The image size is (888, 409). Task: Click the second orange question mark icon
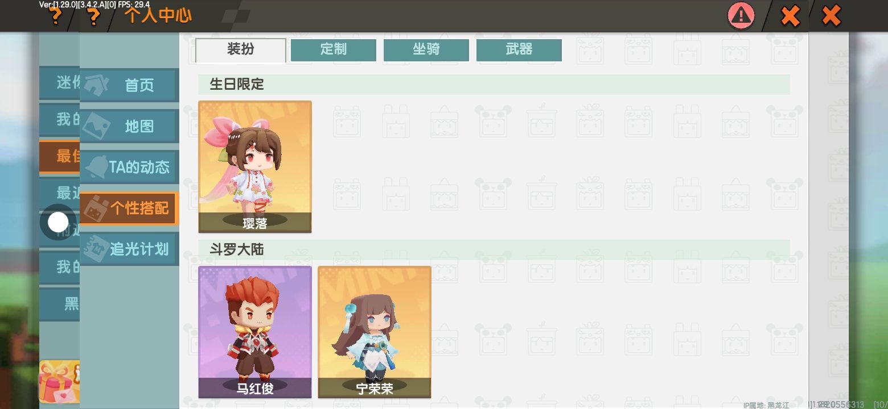pos(93,16)
